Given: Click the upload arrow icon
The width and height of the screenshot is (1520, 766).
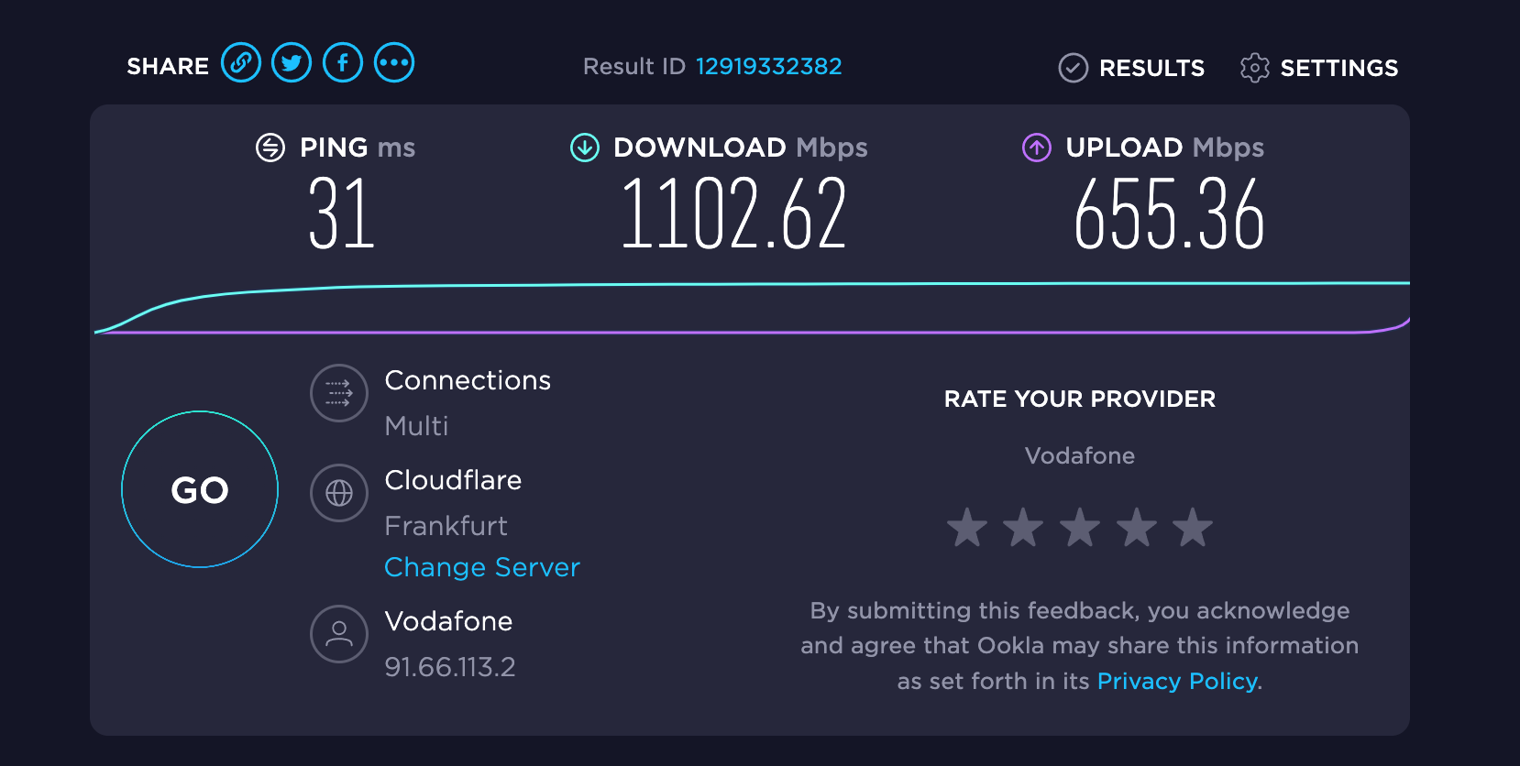Looking at the screenshot, I should pos(1037,148).
